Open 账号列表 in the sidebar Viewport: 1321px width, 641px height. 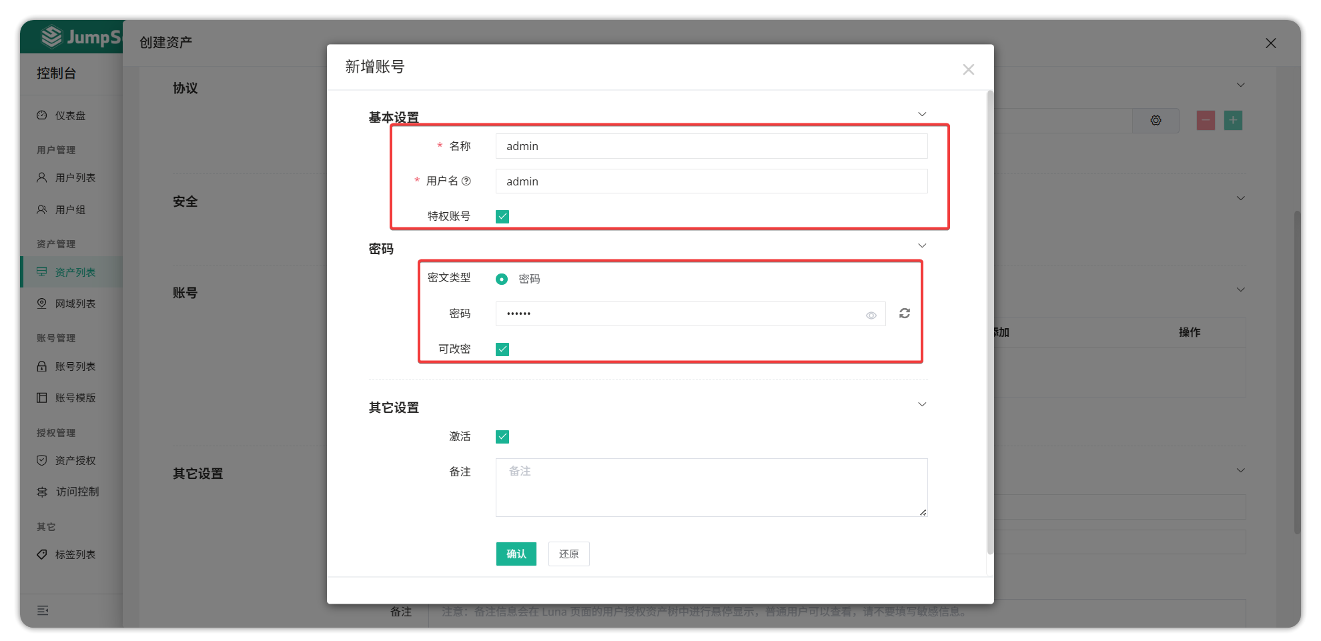click(75, 366)
